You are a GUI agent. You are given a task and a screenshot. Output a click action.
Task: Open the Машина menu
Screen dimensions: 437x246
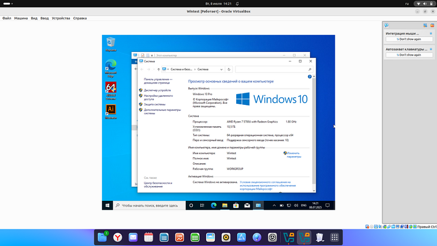[x=21, y=18]
